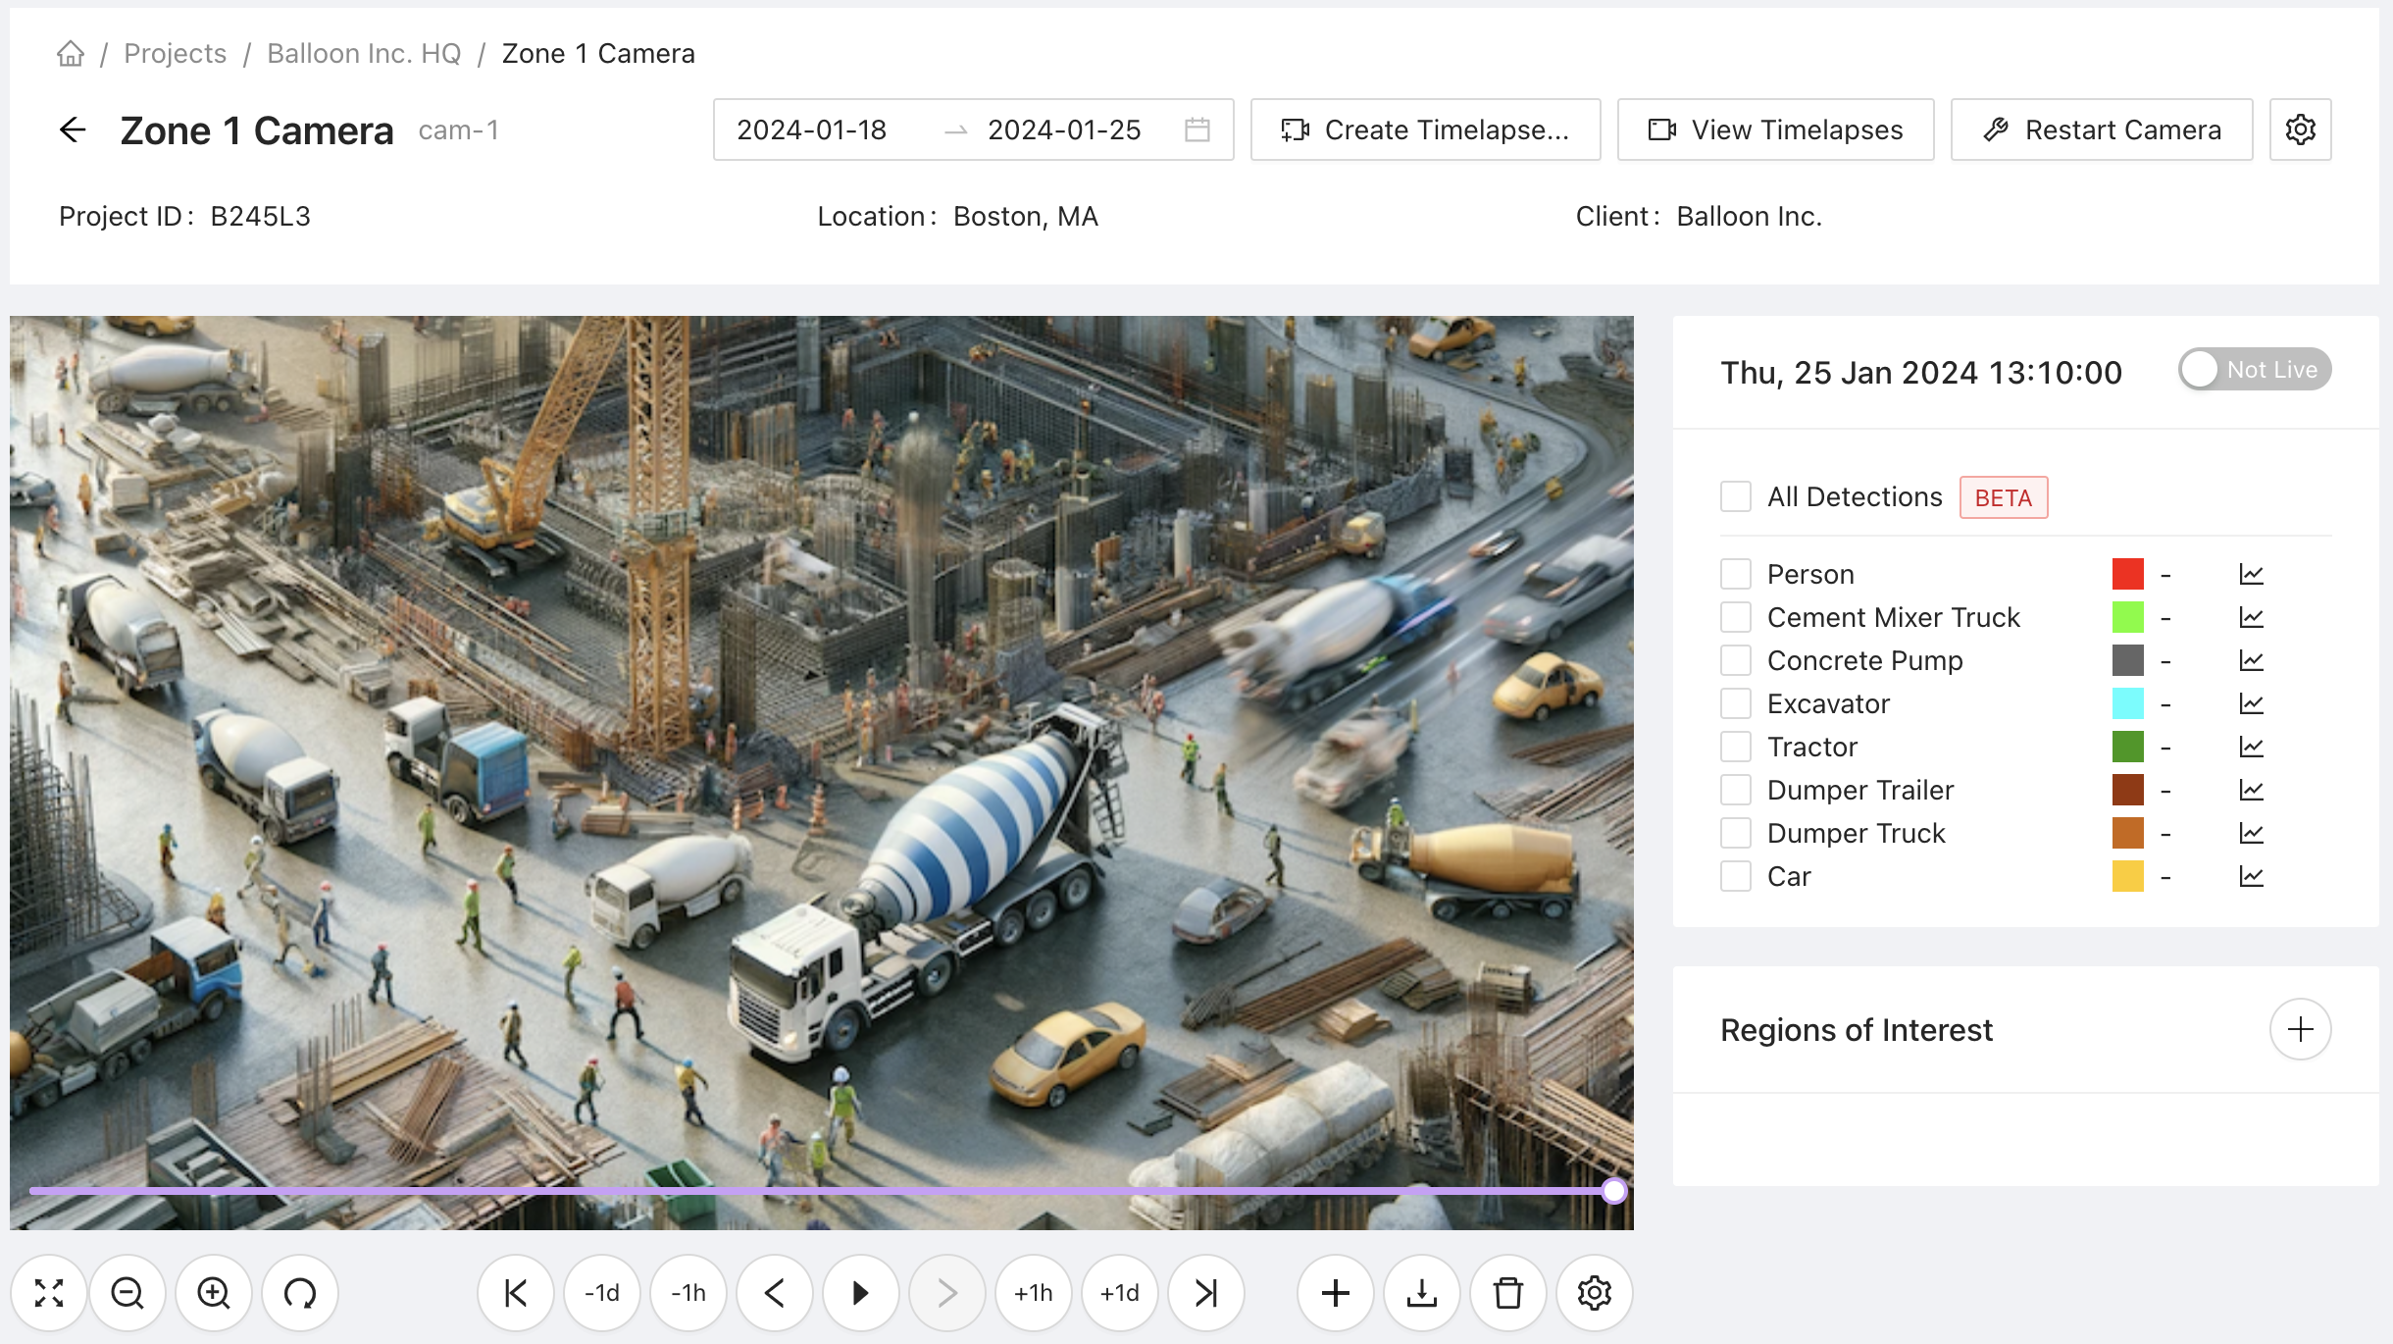
Task: Open settings gear next to Restart Camera
Action: click(x=2300, y=129)
